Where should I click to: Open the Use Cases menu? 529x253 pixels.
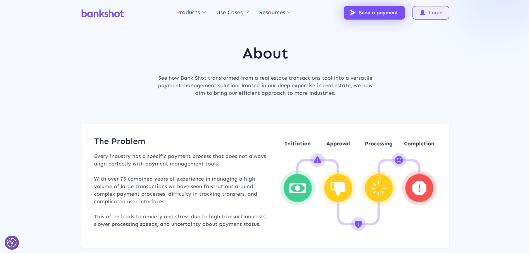coord(229,13)
